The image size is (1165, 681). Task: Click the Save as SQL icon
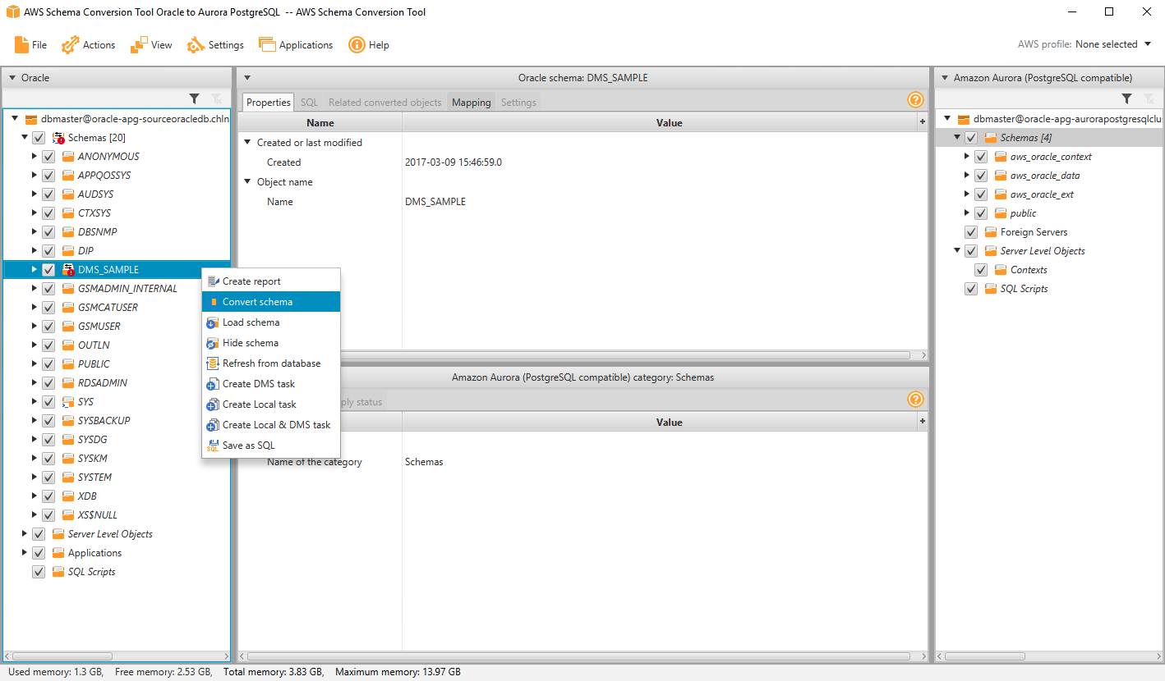point(212,446)
